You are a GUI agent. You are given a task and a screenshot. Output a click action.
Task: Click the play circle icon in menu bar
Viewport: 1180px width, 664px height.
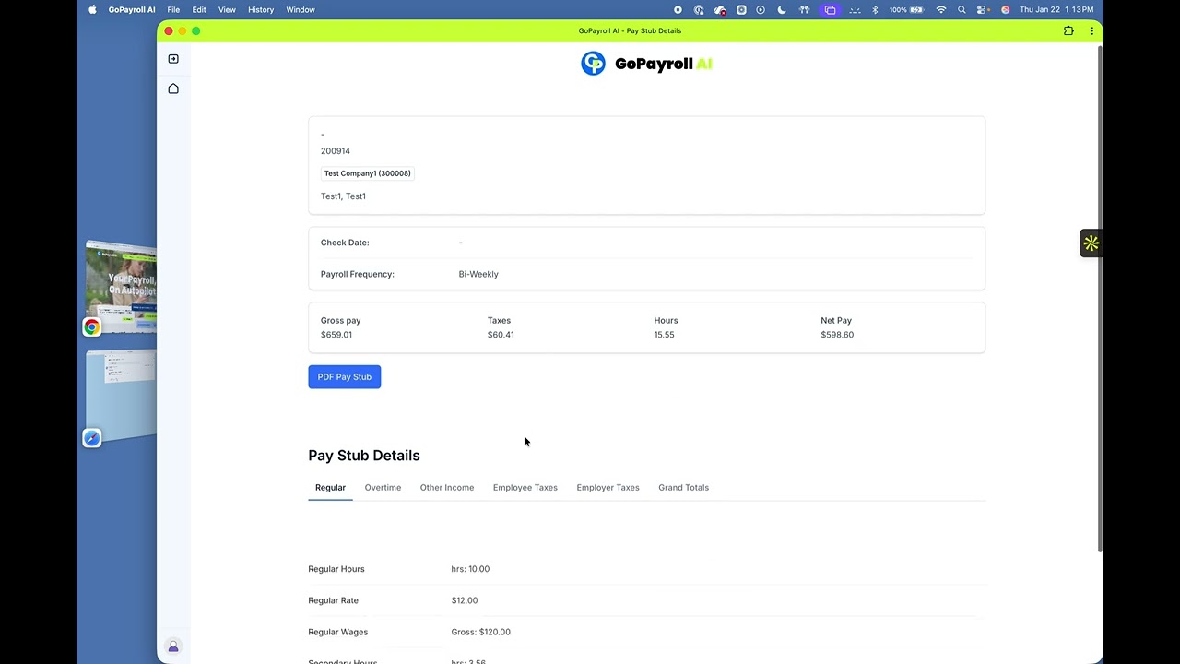(x=761, y=9)
